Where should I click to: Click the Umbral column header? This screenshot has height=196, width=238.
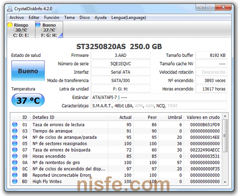tap(171, 117)
